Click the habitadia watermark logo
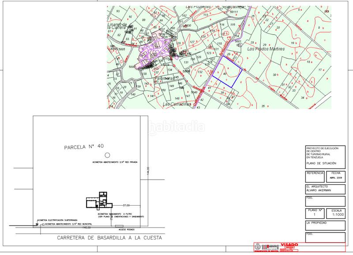Viewport: 353px width, 255px height. point(176,127)
